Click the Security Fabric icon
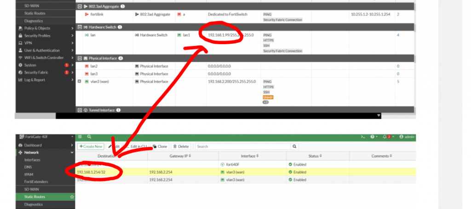 (20, 72)
